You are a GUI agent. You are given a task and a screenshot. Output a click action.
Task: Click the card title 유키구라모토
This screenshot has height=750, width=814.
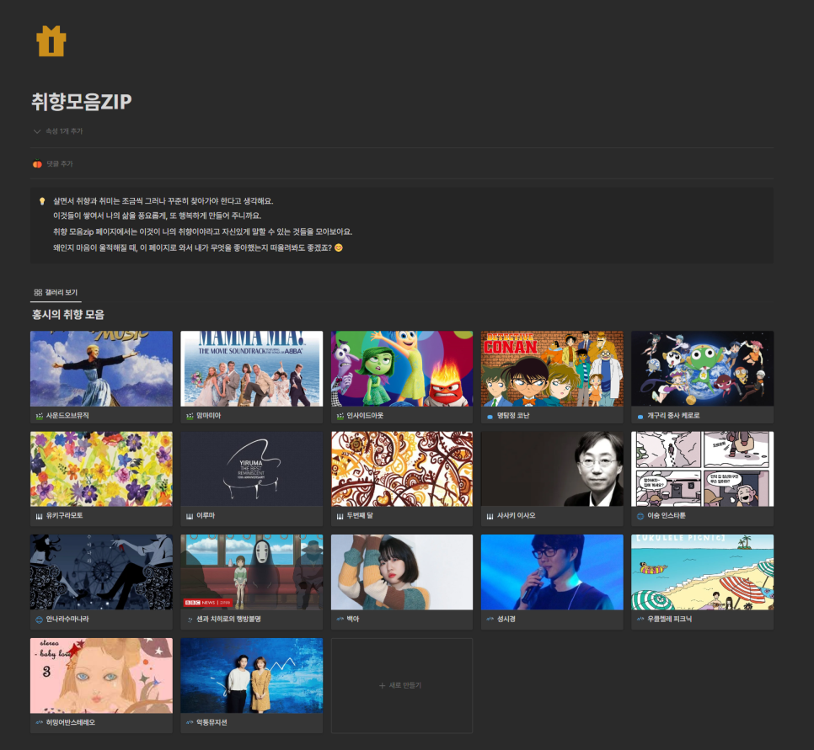(x=64, y=516)
